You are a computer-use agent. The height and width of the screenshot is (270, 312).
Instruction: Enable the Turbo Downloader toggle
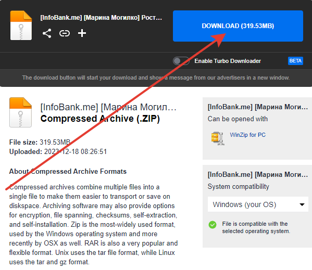pos(181,61)
